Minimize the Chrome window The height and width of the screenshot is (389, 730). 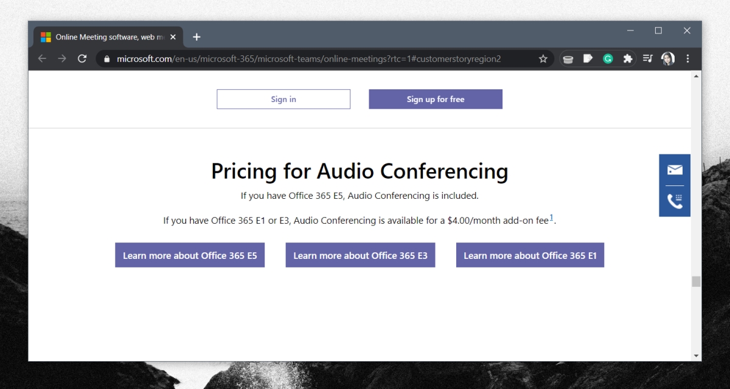tap(630, 30)
